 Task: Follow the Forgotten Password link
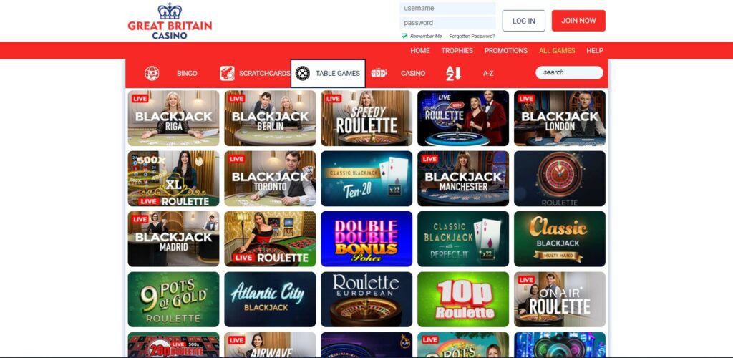[x=472, y=36]
